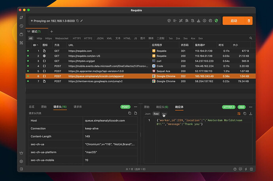Click the Host header value queue.simpleanalyticscdn.com
This screenshot has width=273, height=181.
point(105,121)
